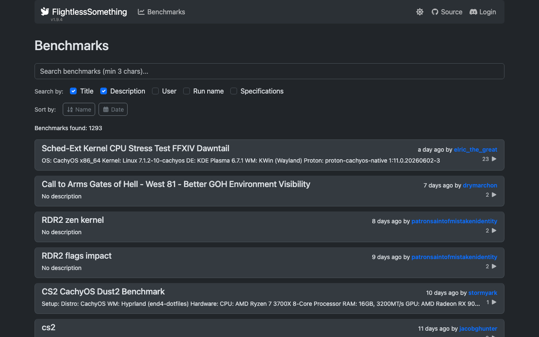Open the Benchmarks navigation item
The image size is (539, 337).
(x=161, y=12)
